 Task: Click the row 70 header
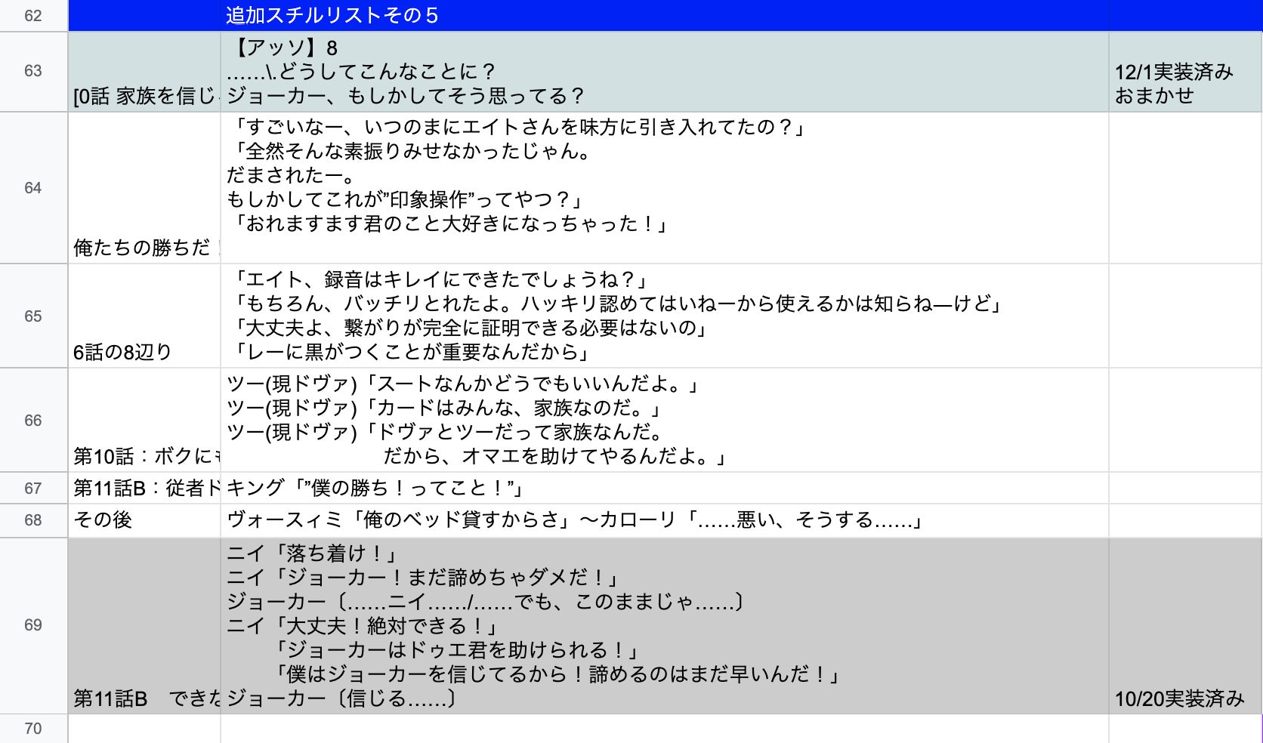[x=33, y=729]
